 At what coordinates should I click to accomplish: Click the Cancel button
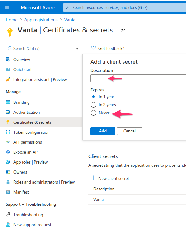[x=129, y=131]
